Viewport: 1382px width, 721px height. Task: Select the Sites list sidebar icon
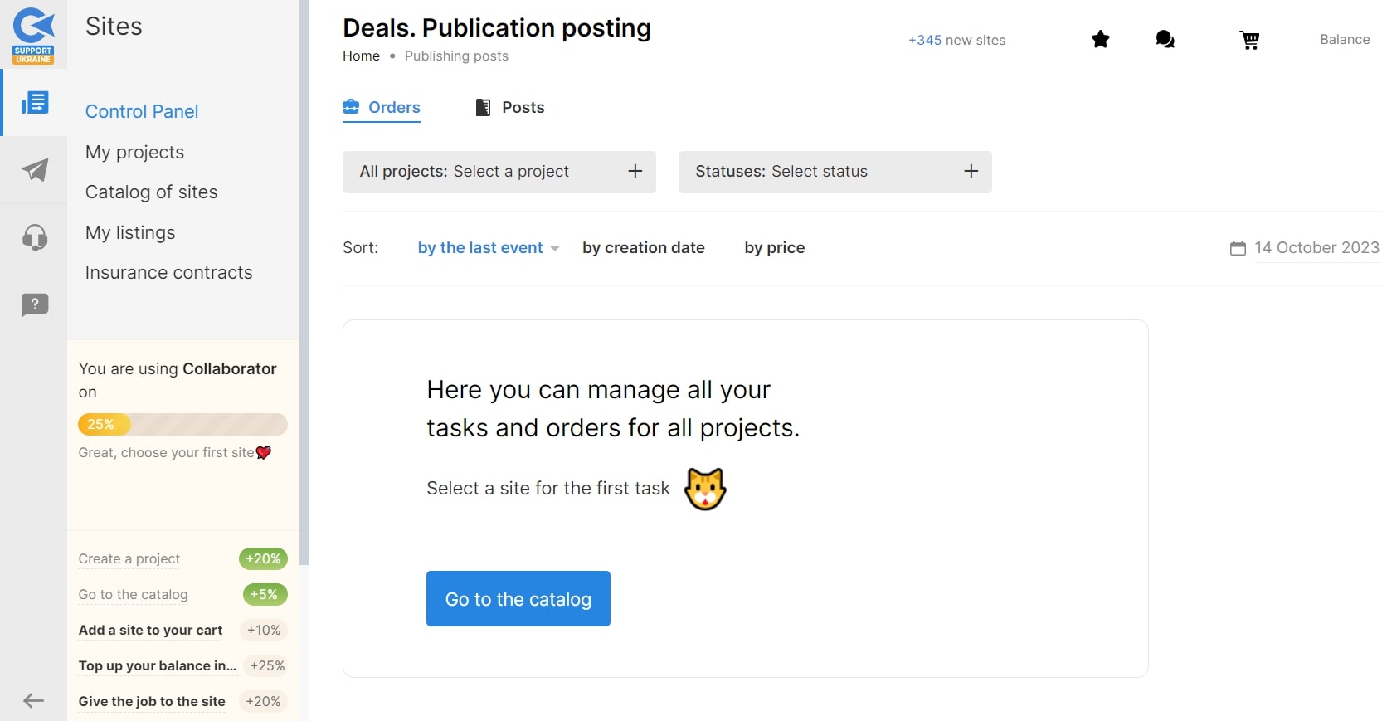click(35, 103)
